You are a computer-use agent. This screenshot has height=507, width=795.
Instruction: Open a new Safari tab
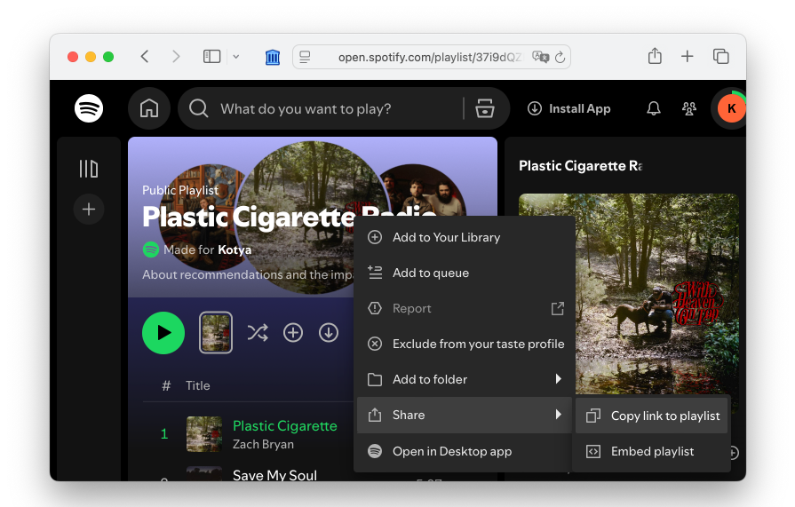coord(687,56)
